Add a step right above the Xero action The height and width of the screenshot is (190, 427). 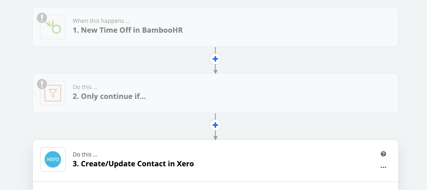click(215, 125)
